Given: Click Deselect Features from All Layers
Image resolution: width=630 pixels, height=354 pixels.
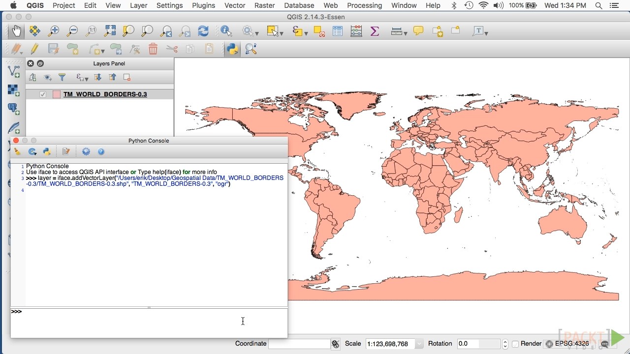Looking at the screenshot, I should tap(319, 31).
